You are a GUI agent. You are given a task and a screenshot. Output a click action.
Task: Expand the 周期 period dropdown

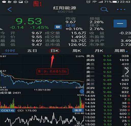(121, 51)
